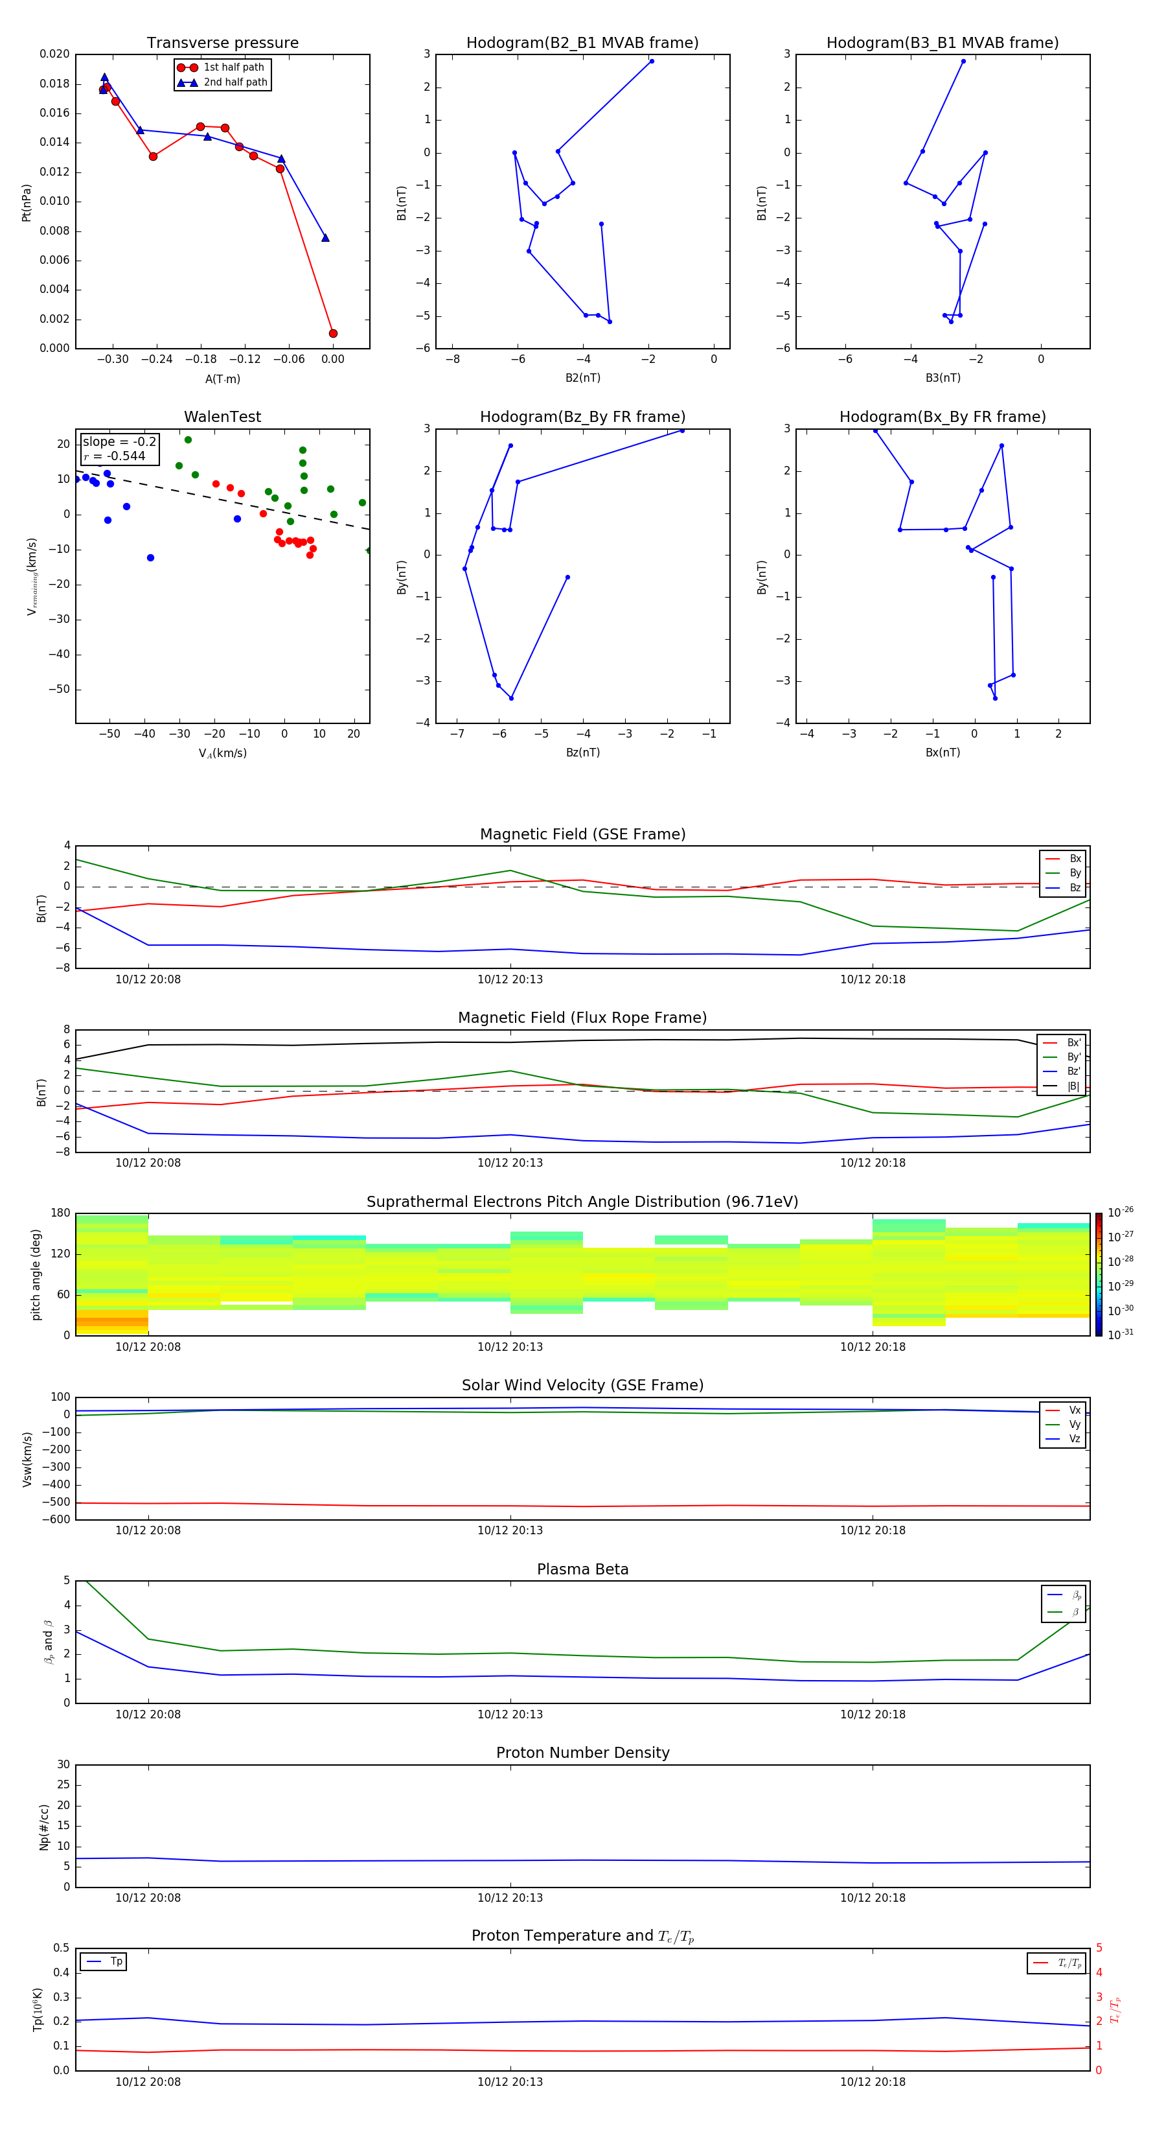Click the "pitch angle (deg)" y-axis label

pos(36,1274)
